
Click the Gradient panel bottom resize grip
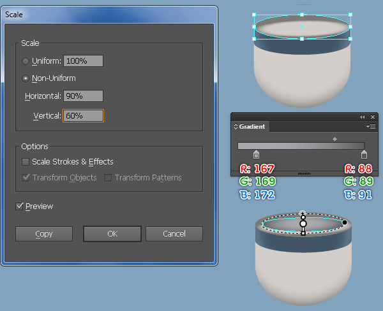point(304,174)
